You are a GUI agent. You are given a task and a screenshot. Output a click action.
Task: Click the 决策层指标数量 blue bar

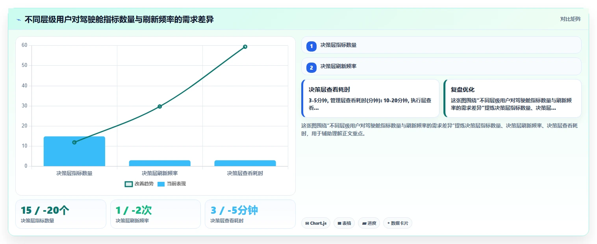click(x=74, y=151)
